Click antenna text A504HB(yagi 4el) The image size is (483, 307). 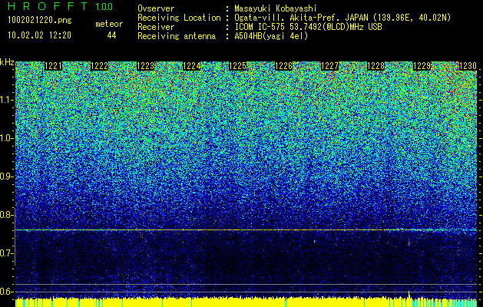[271, 36]
